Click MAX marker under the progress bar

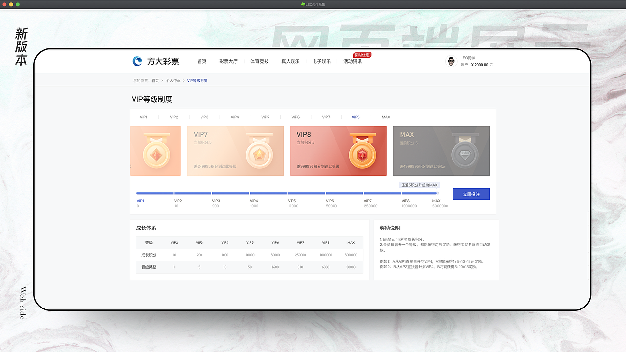point(436,201)
